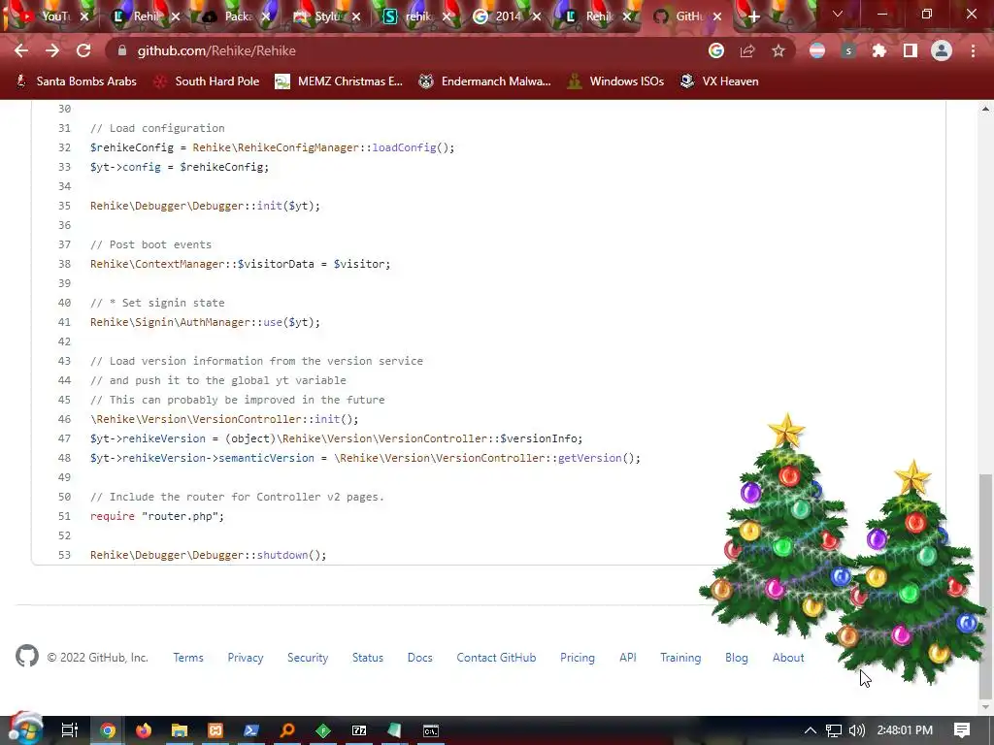Click the scrollbar up arrow
The image size is (994, 745).
[x=985, y=109]
